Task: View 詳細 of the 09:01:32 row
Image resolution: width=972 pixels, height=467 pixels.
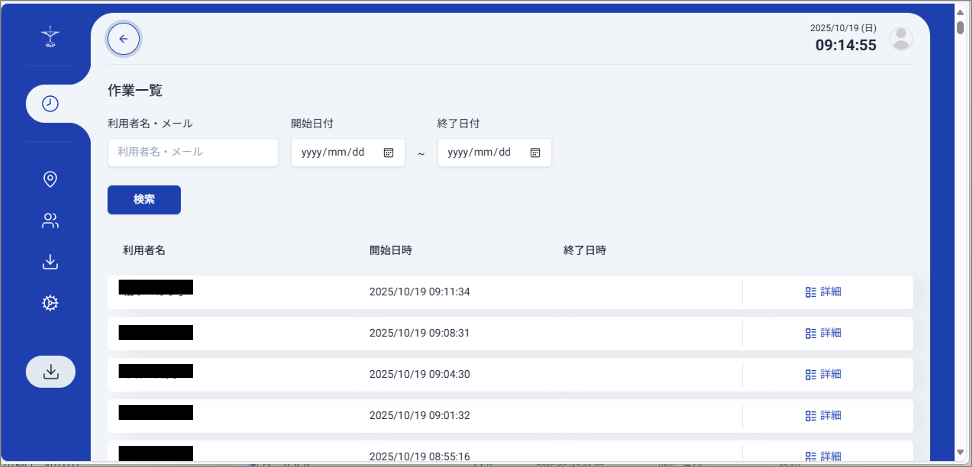Action: point(824,415)
